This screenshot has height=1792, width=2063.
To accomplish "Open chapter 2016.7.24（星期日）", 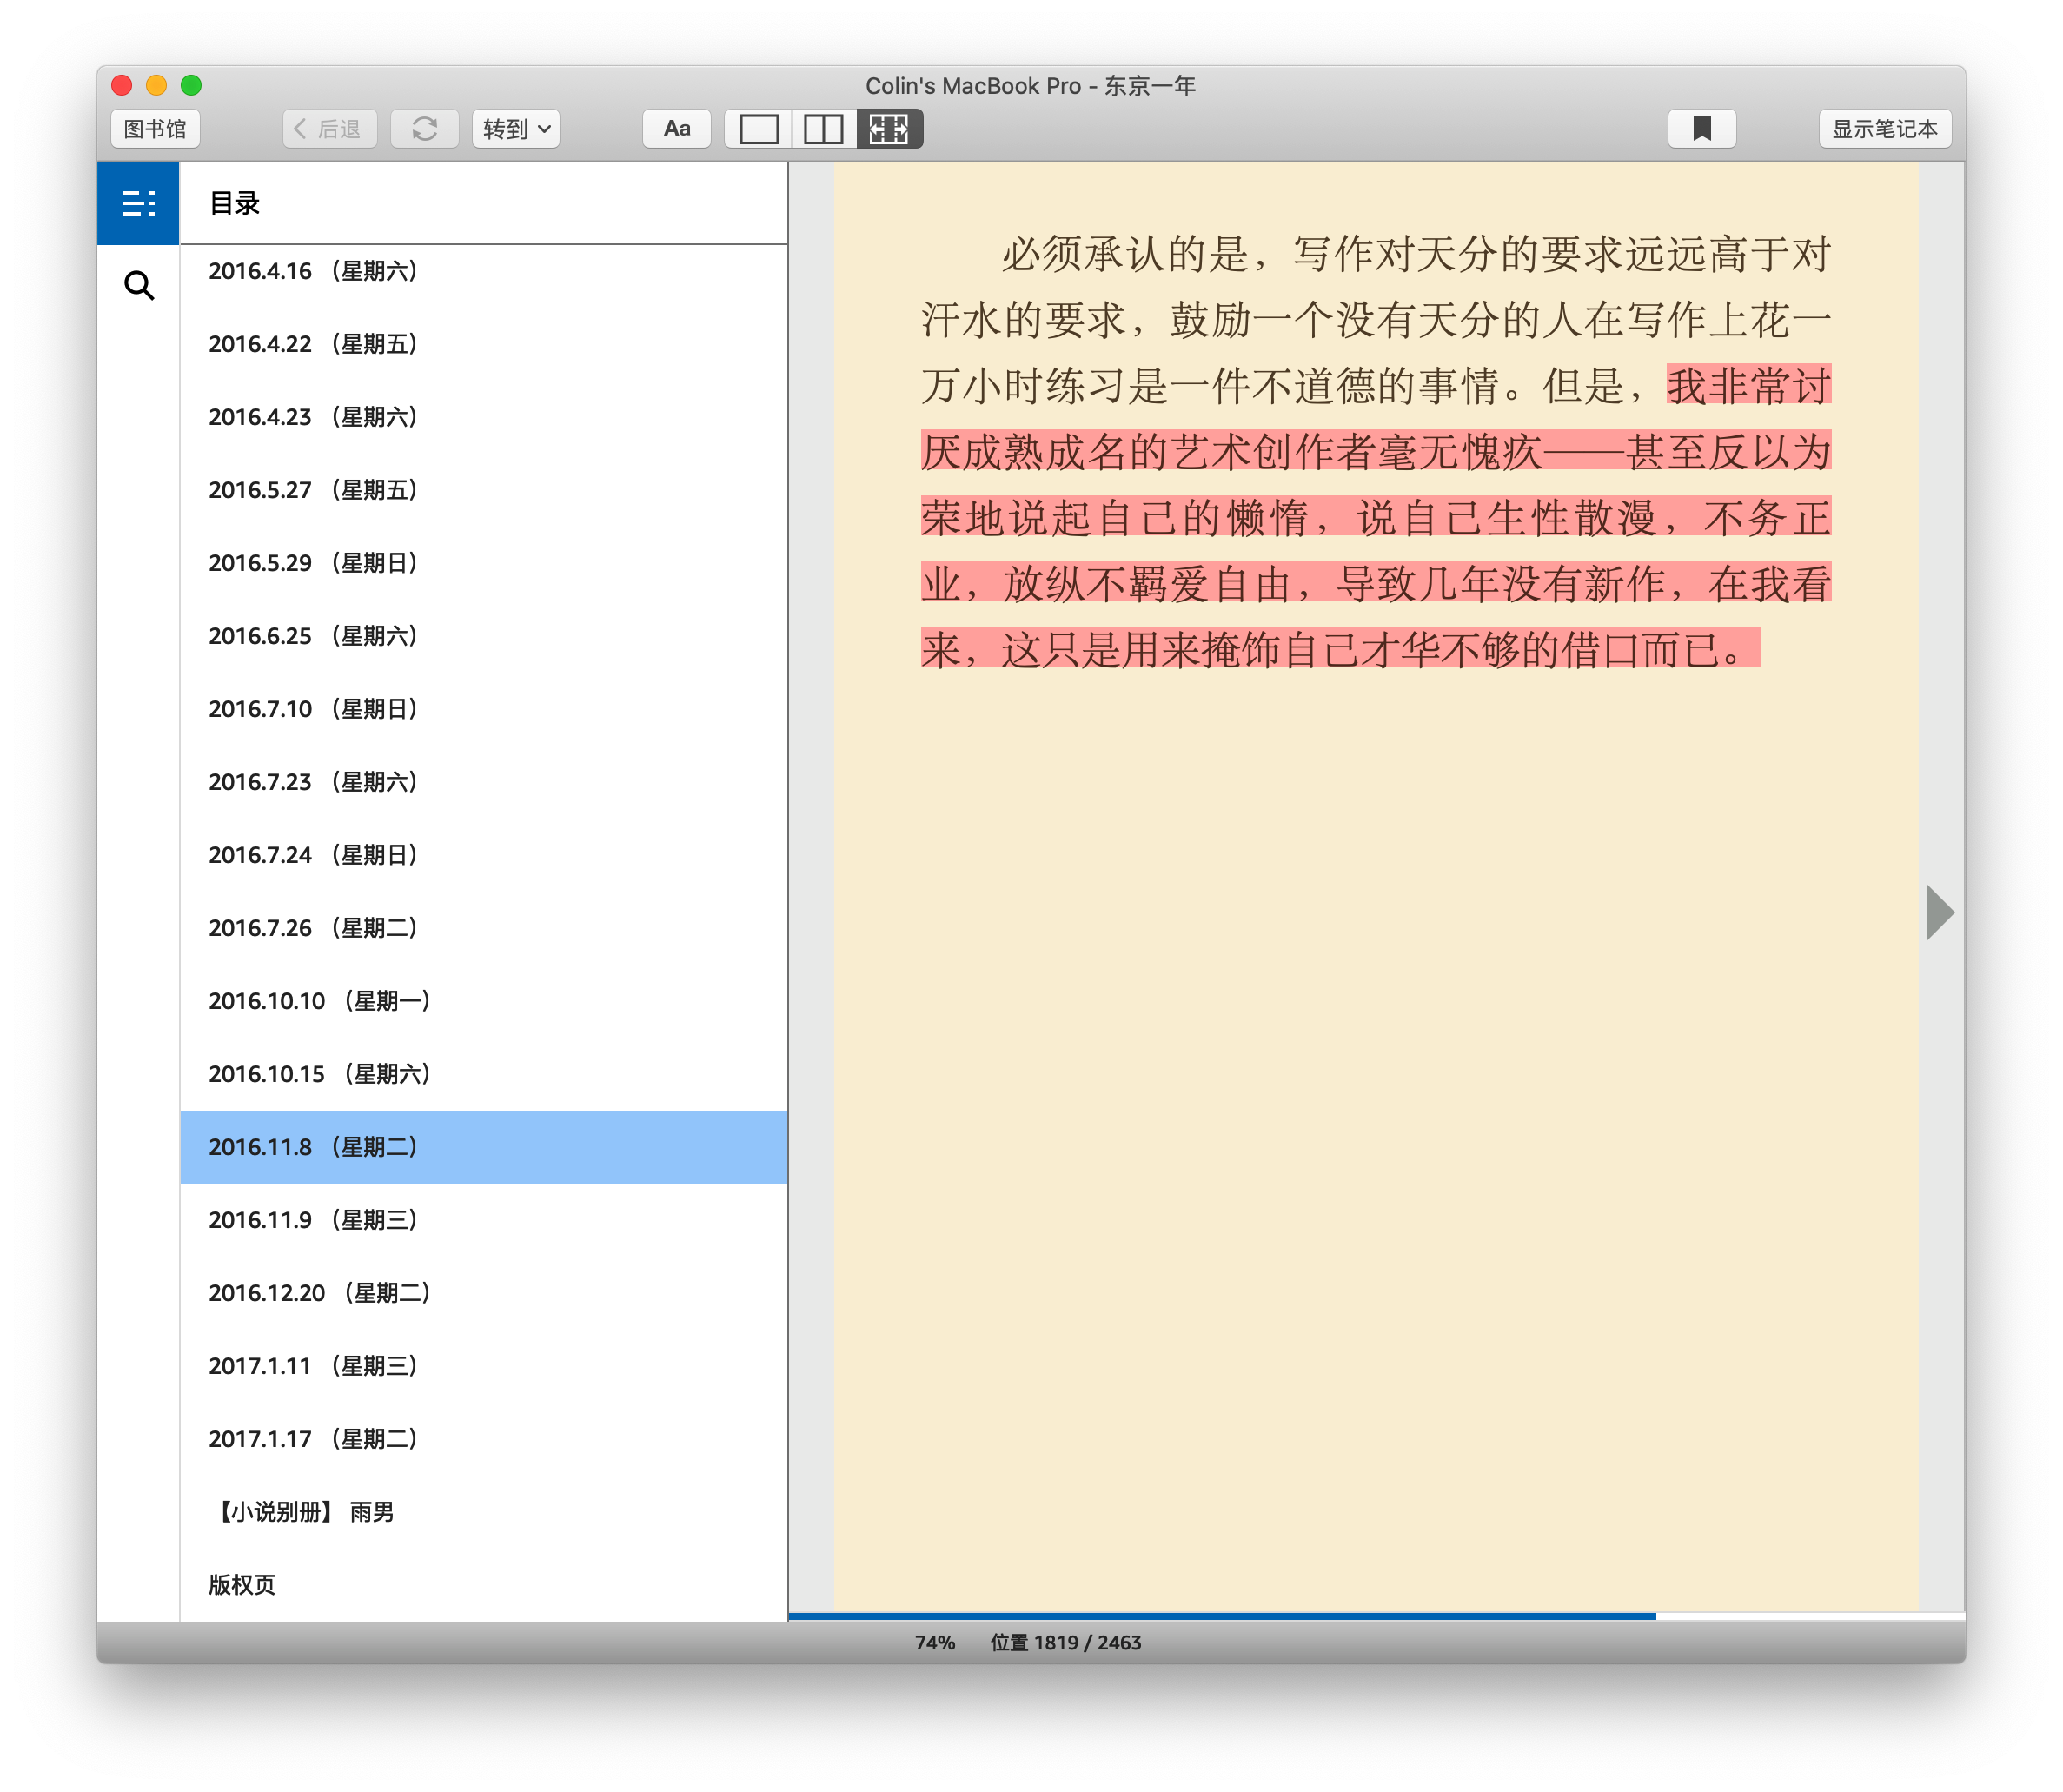I will tap(484, 855).
